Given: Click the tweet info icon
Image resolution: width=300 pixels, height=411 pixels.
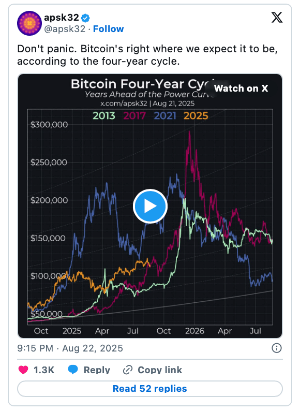Looking at the screenshot, I should click(277, 348).
